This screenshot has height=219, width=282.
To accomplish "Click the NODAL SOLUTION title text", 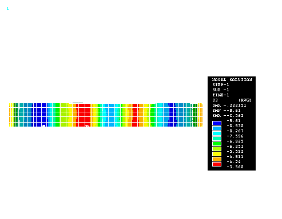I will (232, 80).
